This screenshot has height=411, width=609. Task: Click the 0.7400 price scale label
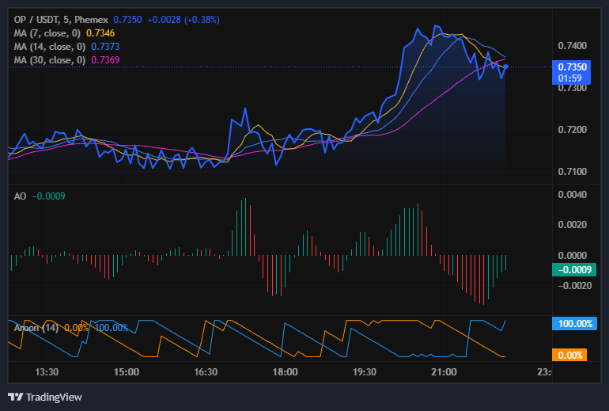click(x=572, y=47)
